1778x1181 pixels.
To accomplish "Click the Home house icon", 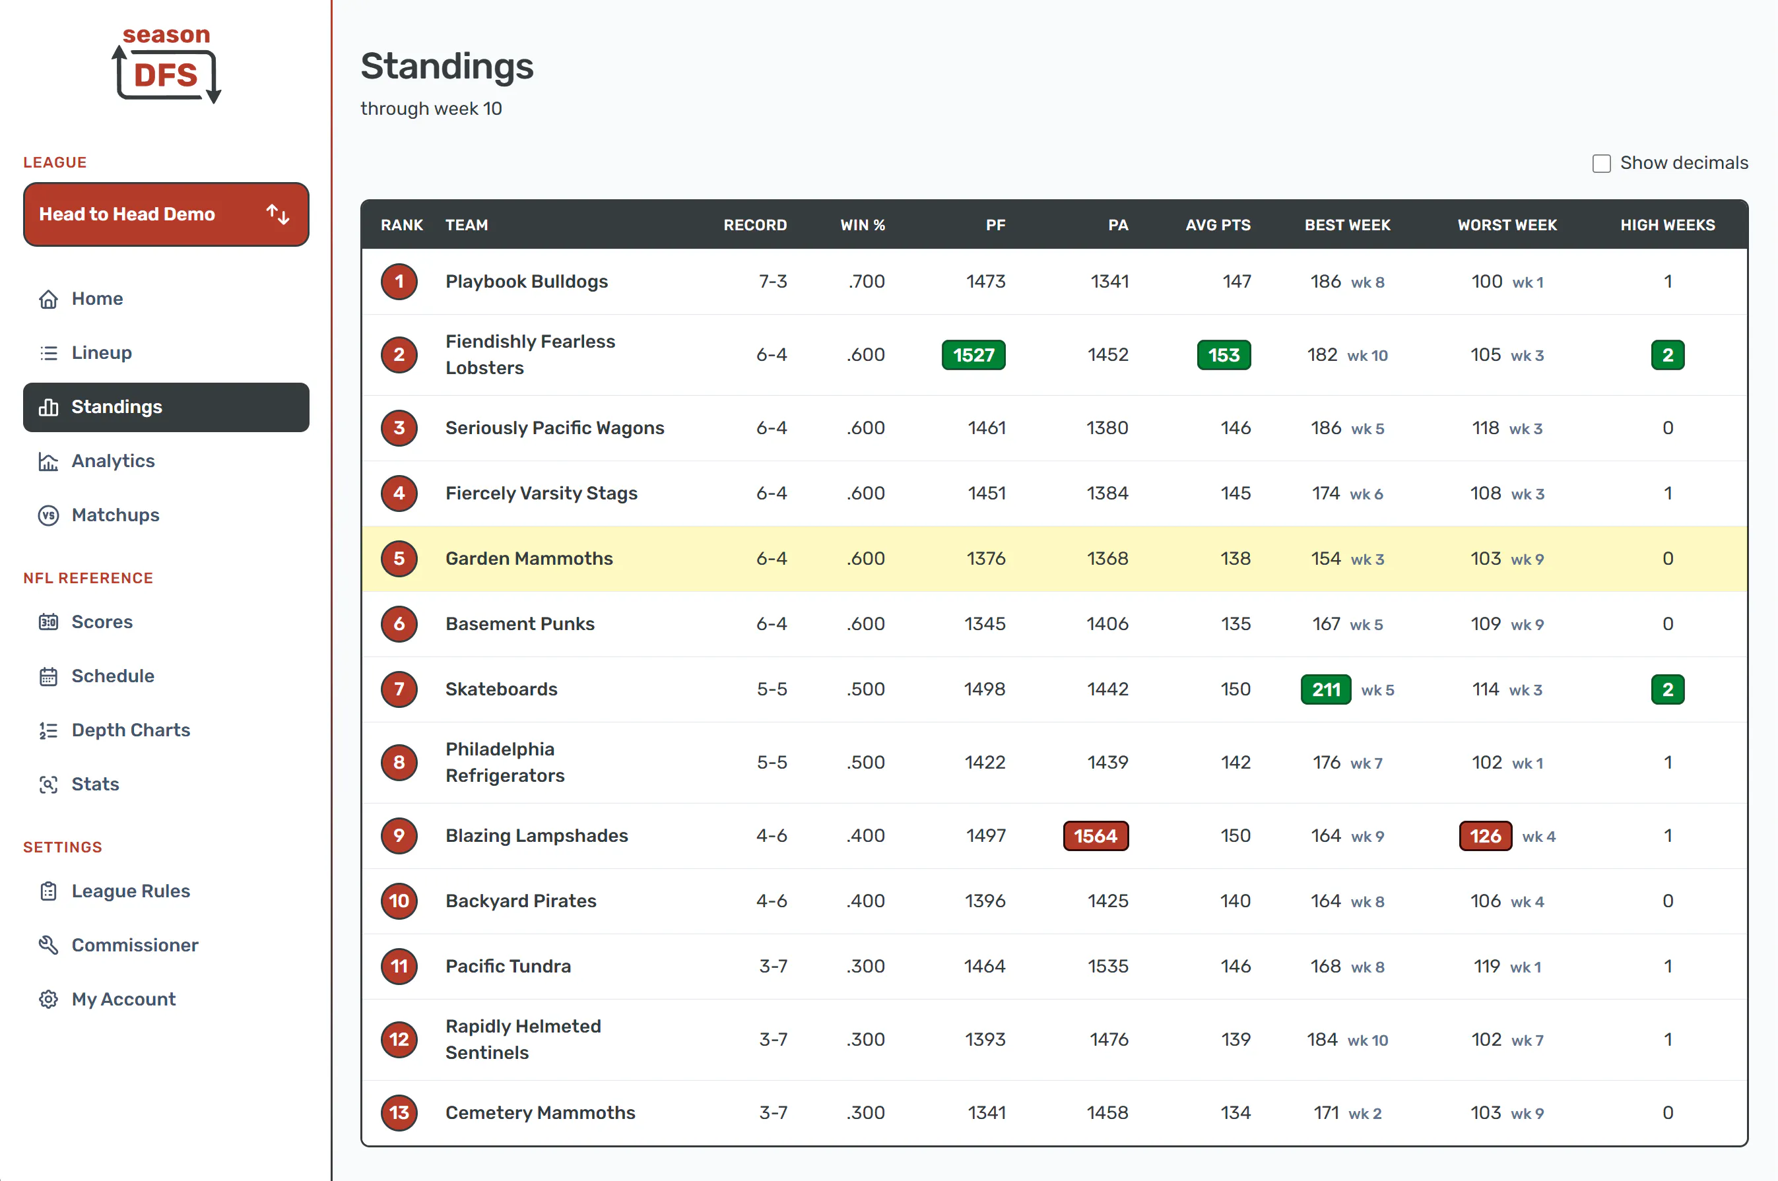I will click(48, 299).
